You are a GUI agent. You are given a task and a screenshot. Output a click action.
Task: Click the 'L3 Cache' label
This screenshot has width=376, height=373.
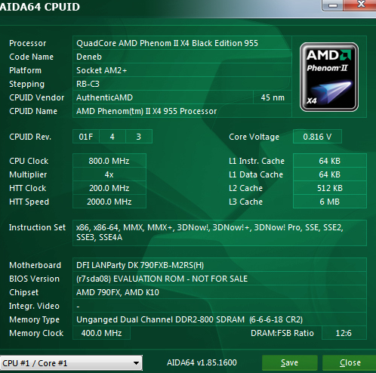245,202
